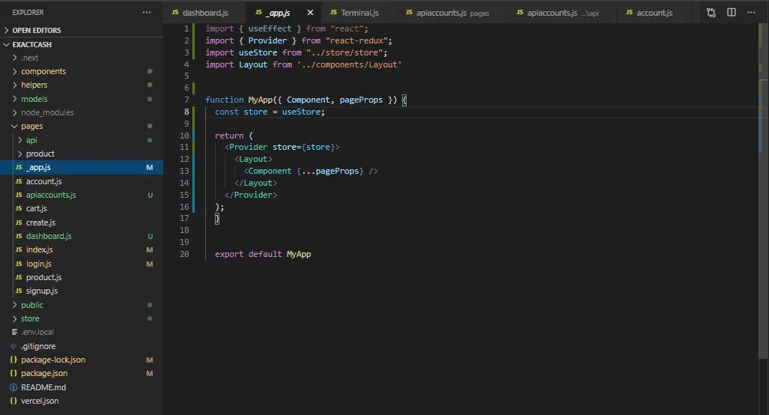Open editor More Actions ellipsis menu

pos(752,13)
